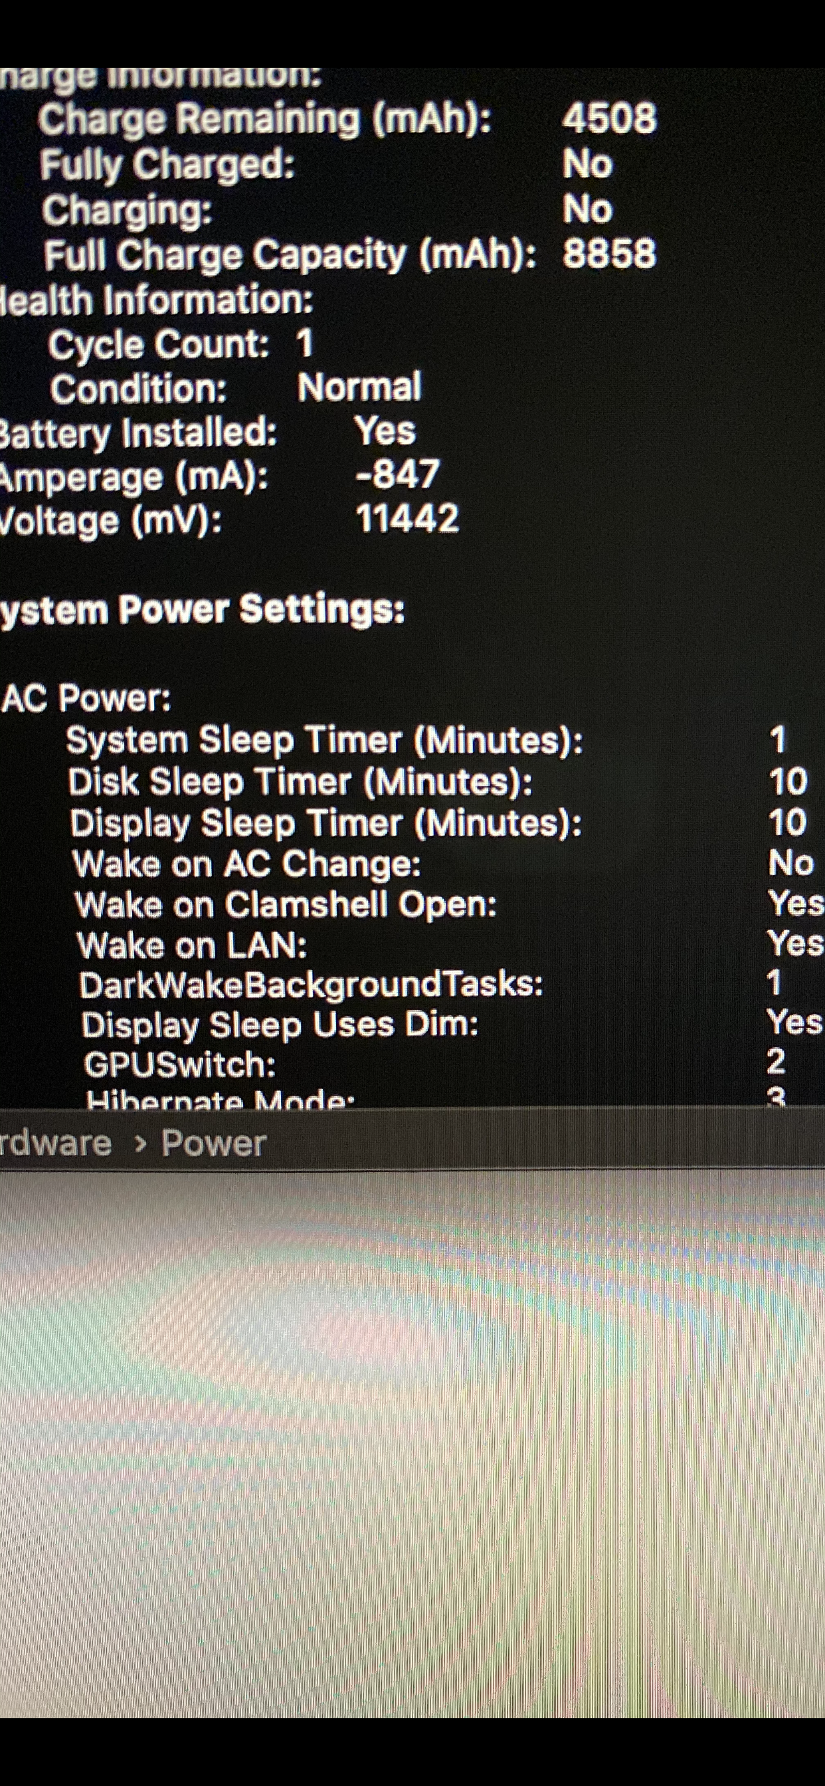Screen dimensions: 825x1786
Task: Click the DarkWakeBackgroundTasks label
Action: point(311,985)
